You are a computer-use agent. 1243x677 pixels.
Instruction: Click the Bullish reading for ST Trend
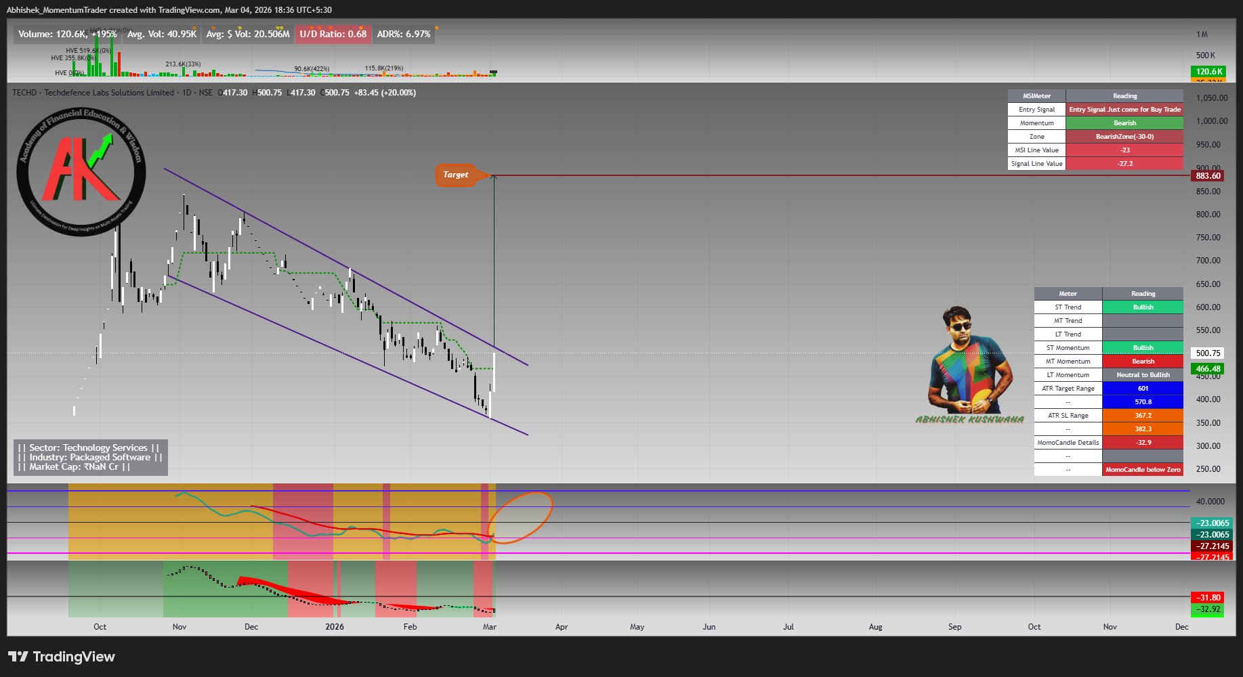point(1143,307)
